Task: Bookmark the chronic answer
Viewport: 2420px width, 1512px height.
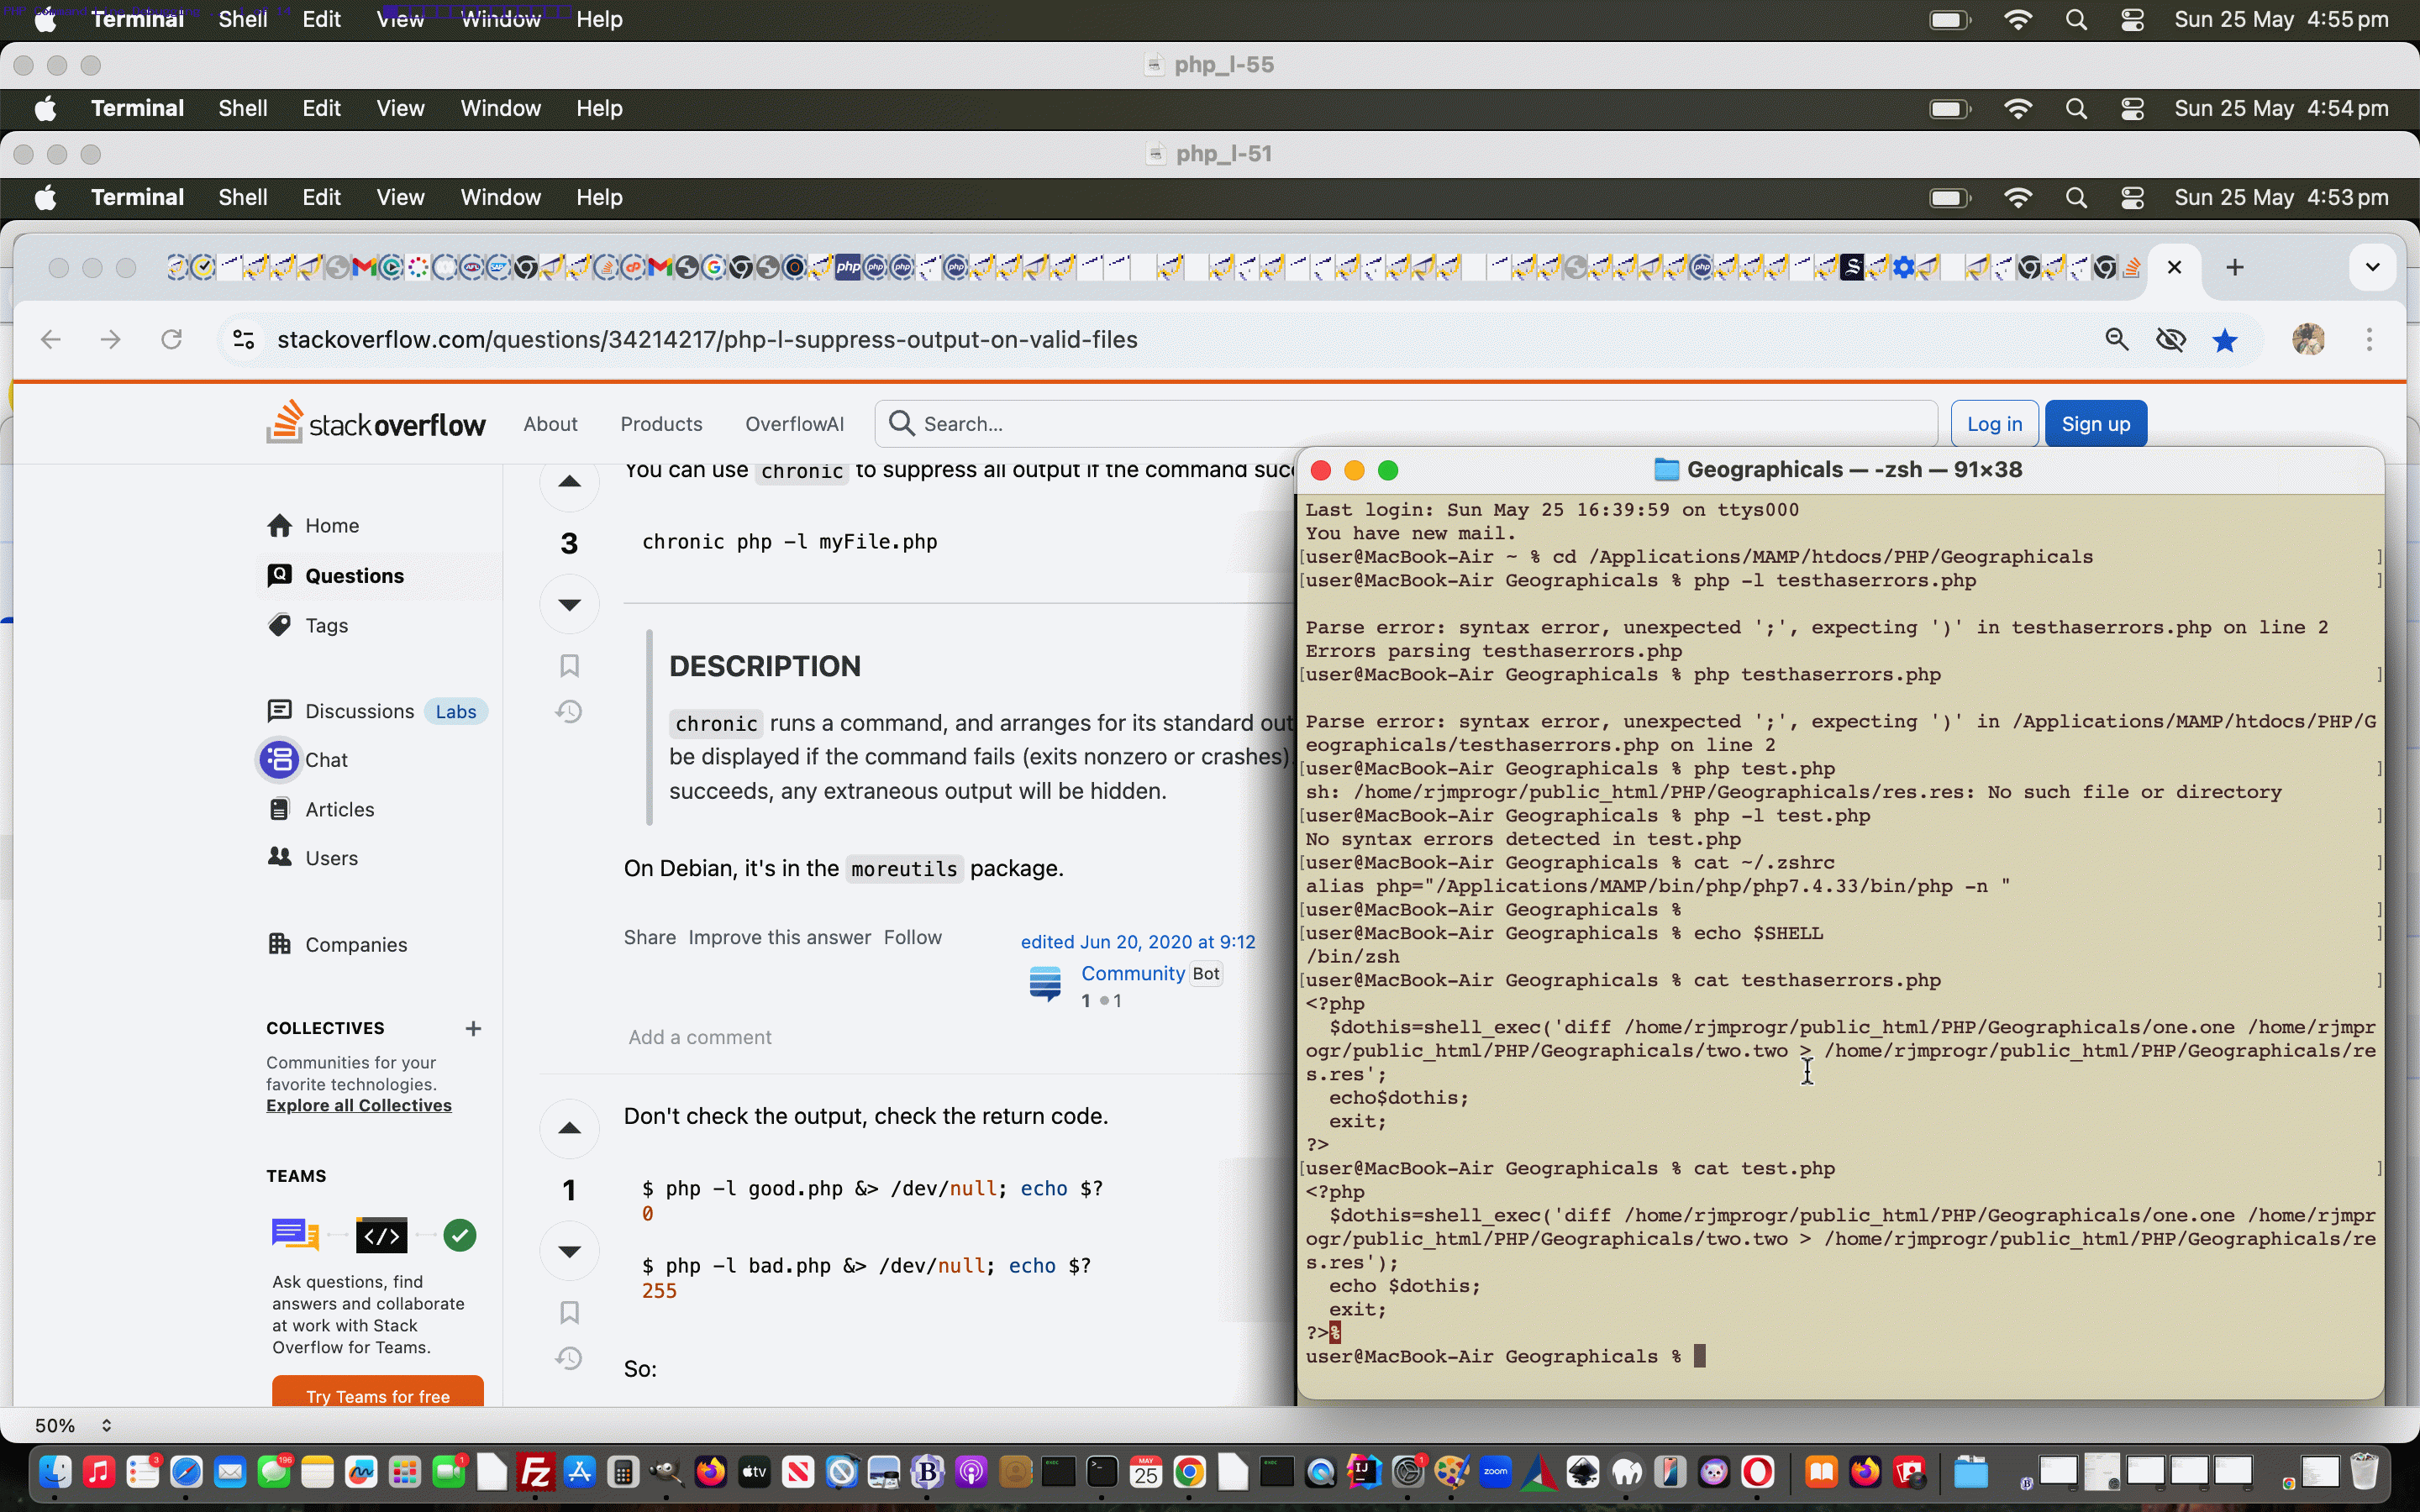Action: point(569,665)
